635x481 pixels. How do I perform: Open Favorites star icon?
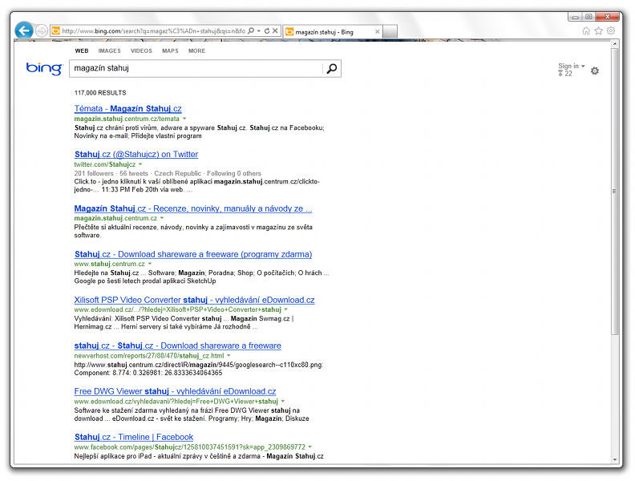coord(599,30)
